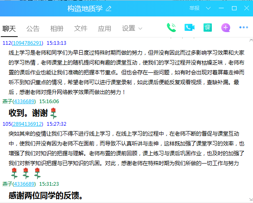
Task: Switch to the 聊天 tab
Action: [x=9, y=29]
